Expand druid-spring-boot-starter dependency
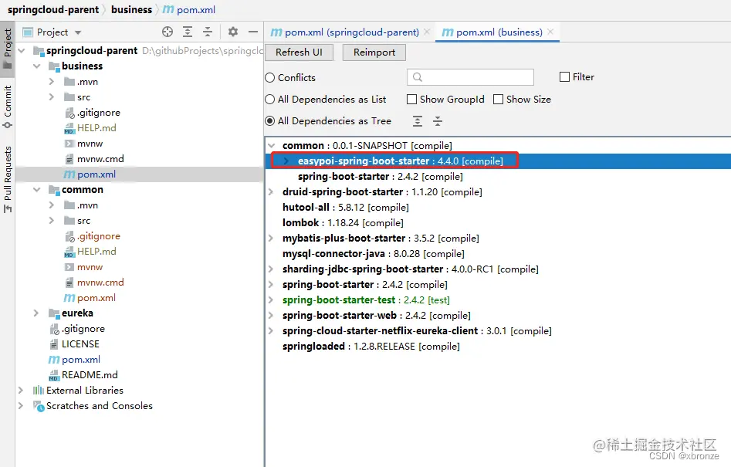Image resolution: width=731 pixels, height=467 pixels. pyautogui.click(x=272, y=192)
